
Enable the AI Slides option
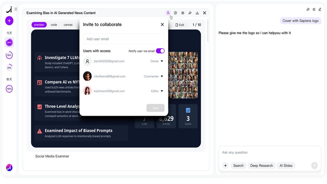tap(286, 166)
